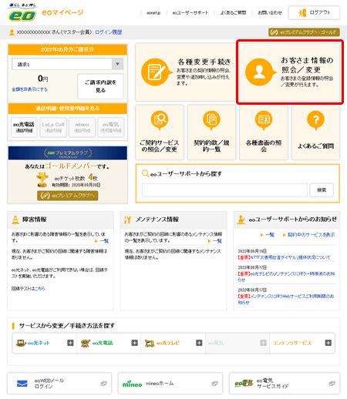Click ご請求内訳を見る button

click(100, 86)
